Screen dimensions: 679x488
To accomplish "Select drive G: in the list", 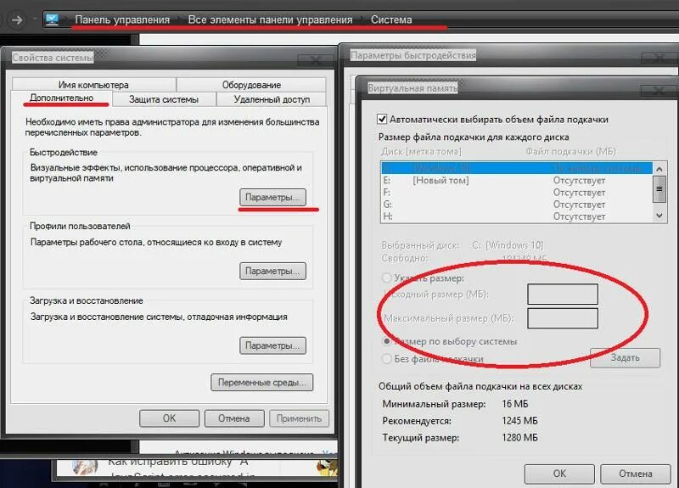I will point(516,205).
